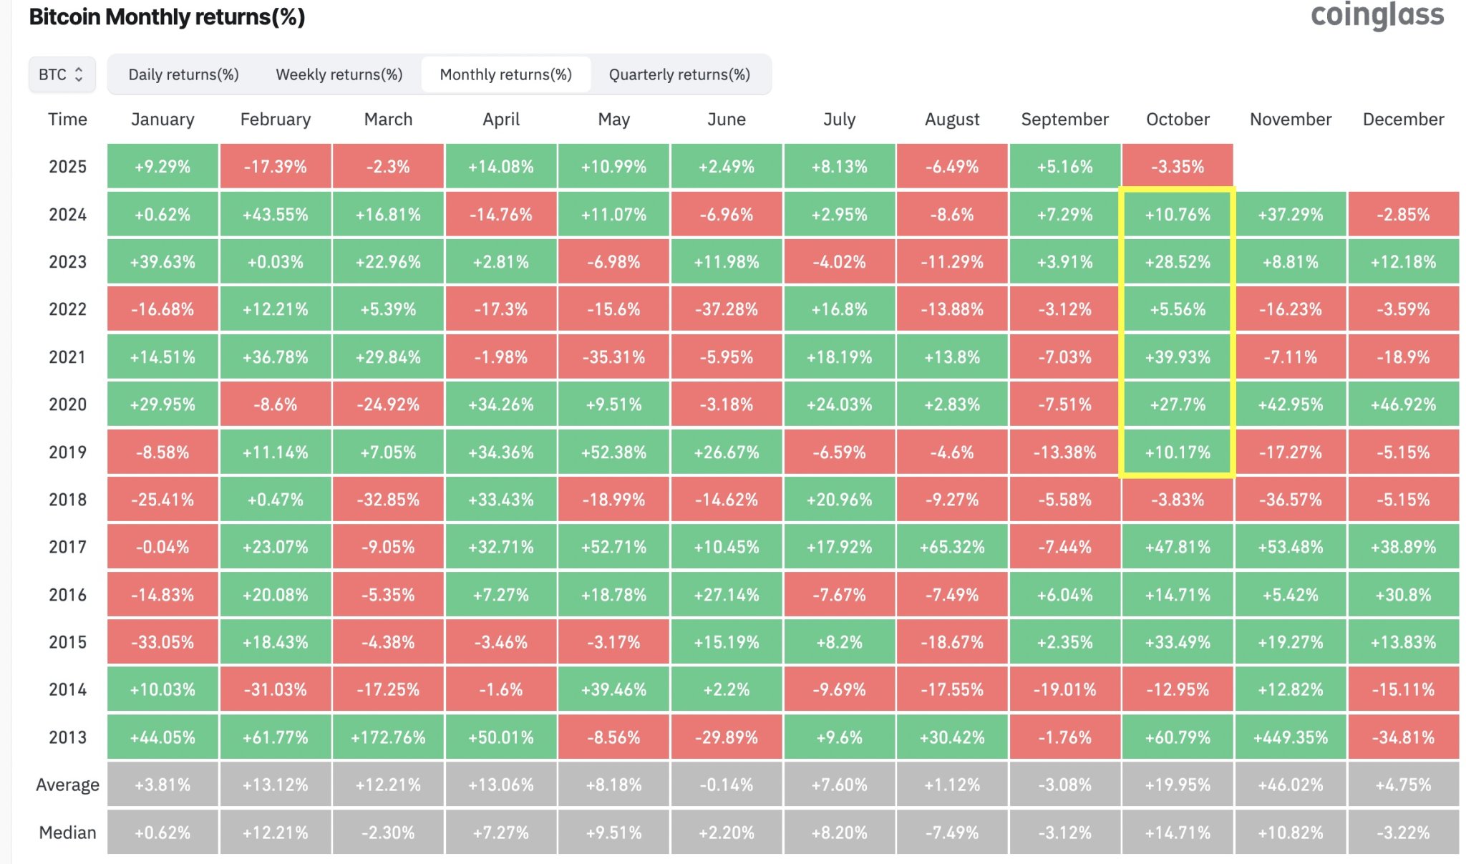Click the Time column header

(x=67, y=120)
